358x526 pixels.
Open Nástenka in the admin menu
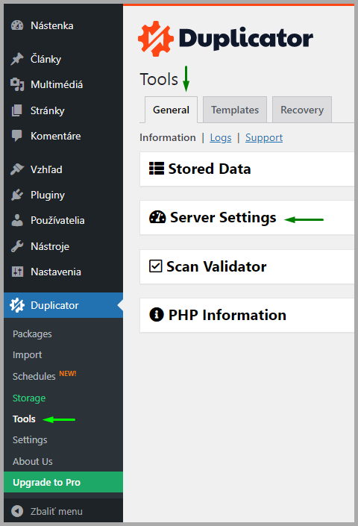point(63,25)
